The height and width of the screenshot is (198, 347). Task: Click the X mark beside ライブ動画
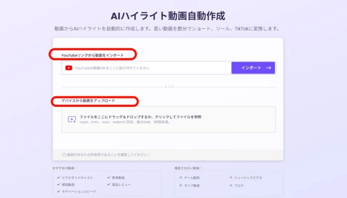coord(180,186)
